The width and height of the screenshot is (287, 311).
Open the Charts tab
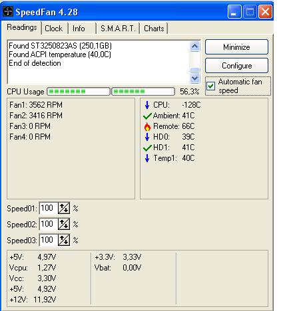[154, 29]
